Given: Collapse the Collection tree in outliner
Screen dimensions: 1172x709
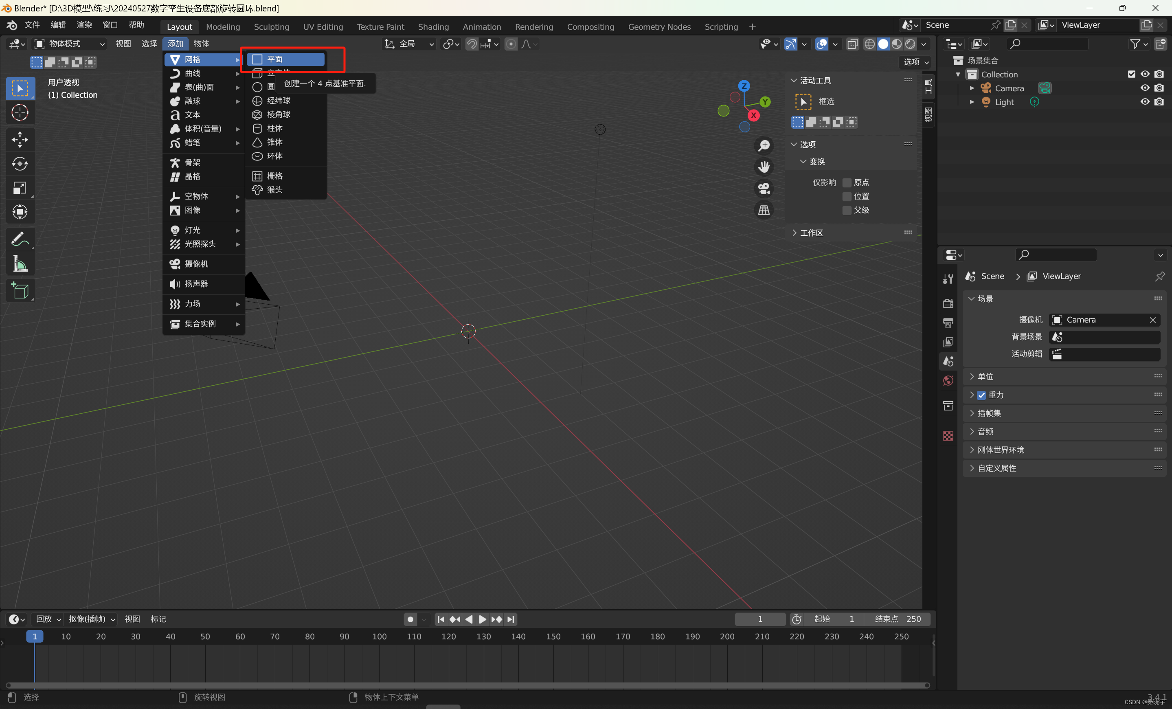Looking at the screenshot, I should coord(958,74).
